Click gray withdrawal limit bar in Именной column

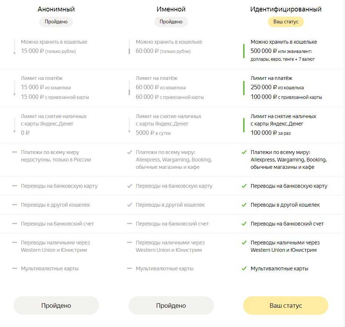point(129,125)
